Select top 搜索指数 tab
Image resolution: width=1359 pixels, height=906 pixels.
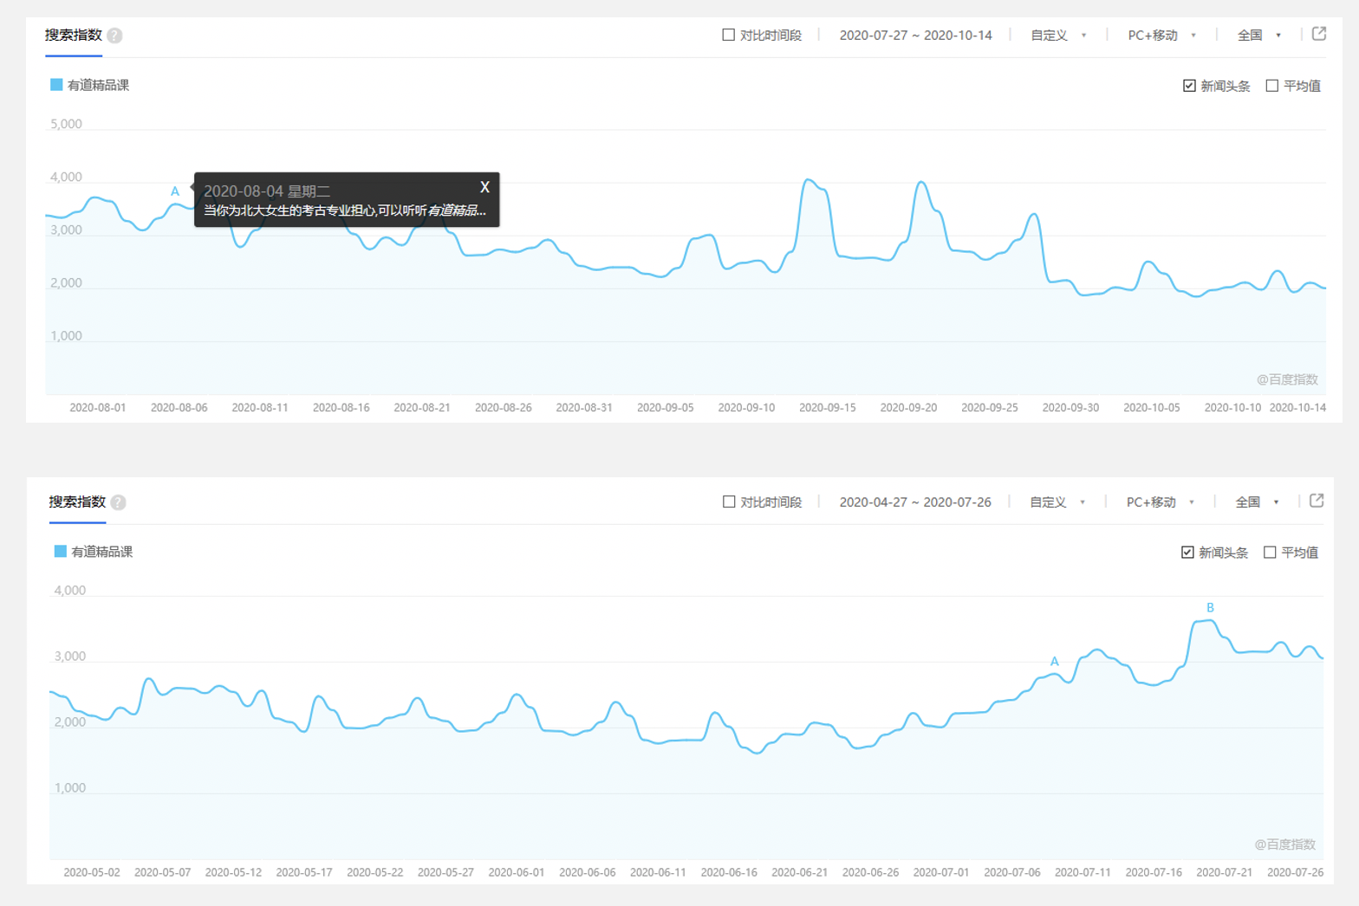(x=74, y=36)
